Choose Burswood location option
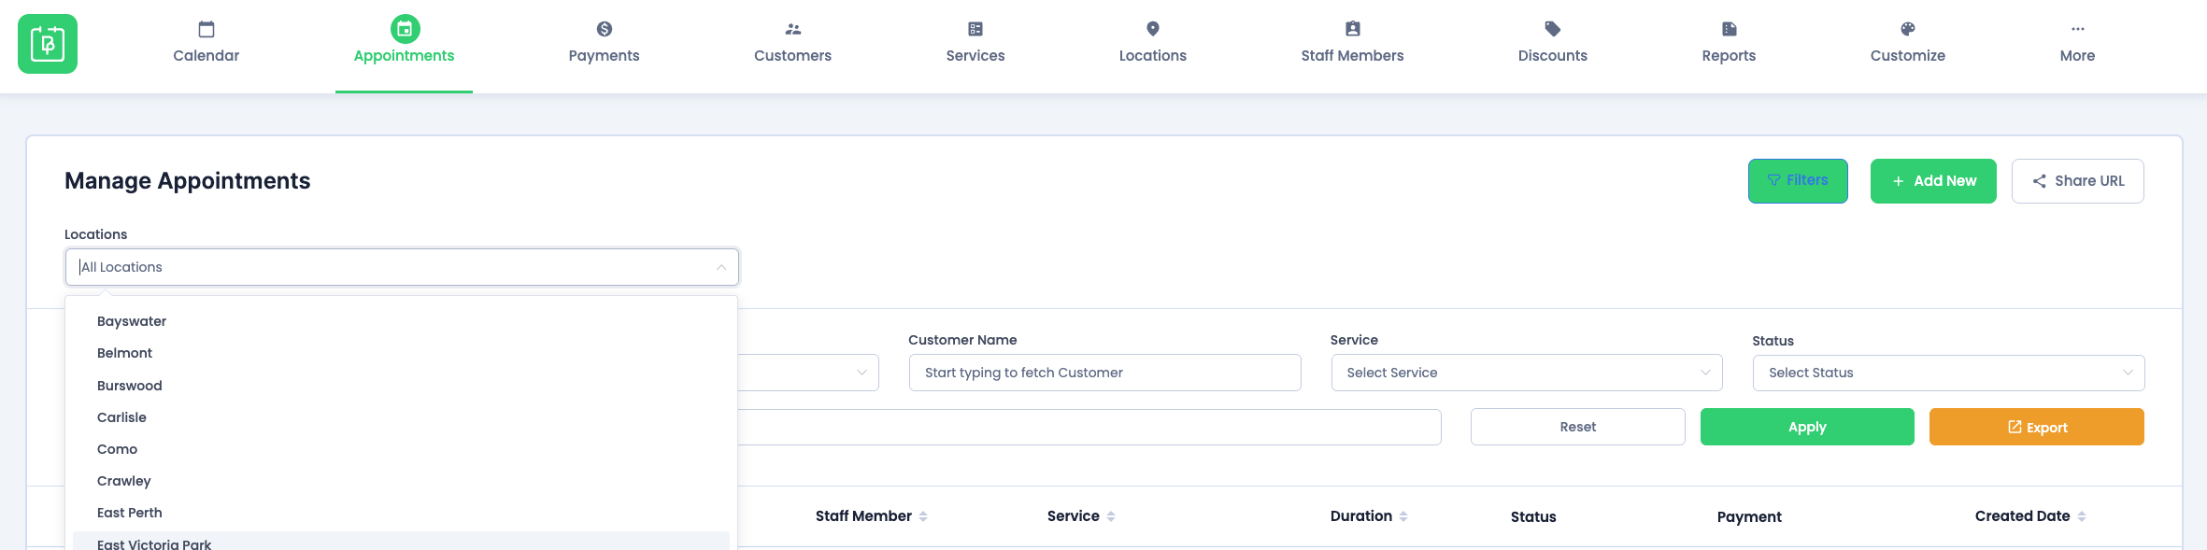The height and width of the screenshot is (550, 2207). point(401,386)
